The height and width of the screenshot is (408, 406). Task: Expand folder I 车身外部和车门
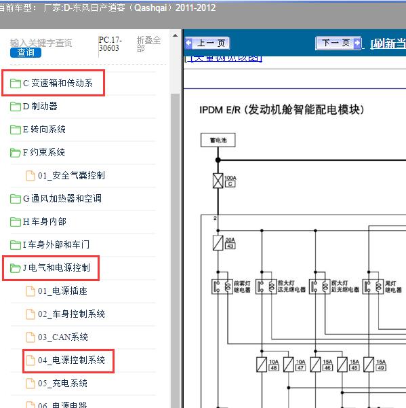click(x=56, y=244)
